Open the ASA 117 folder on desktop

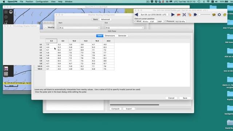(230, 23)
